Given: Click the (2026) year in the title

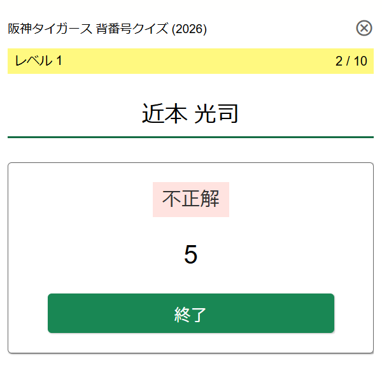Looking at the screenshot, I should point(189,29).
